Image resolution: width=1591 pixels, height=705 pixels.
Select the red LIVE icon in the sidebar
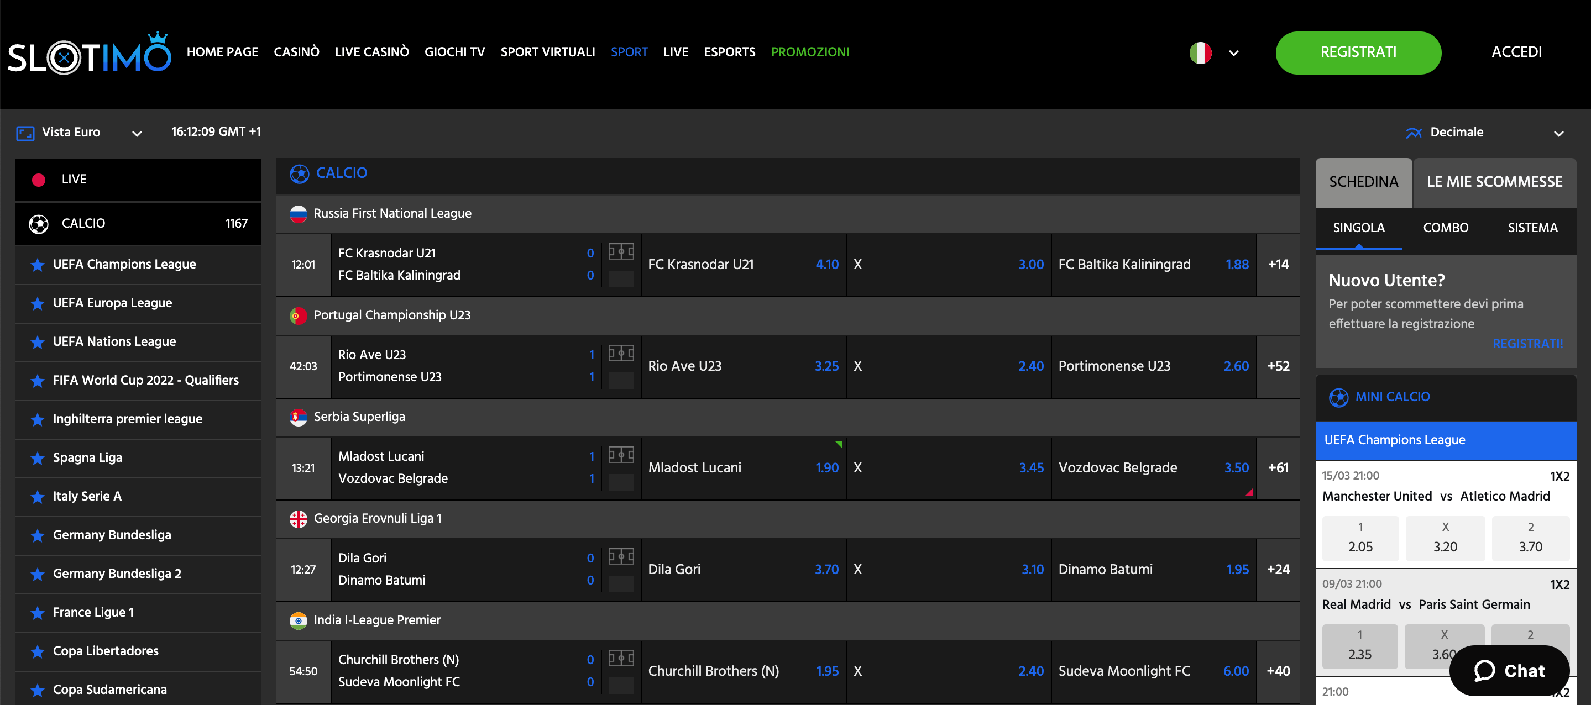39,179
